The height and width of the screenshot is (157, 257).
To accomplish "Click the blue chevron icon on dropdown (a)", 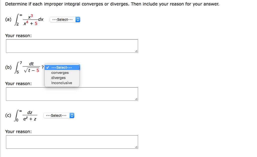I will [x=78, y=19].
